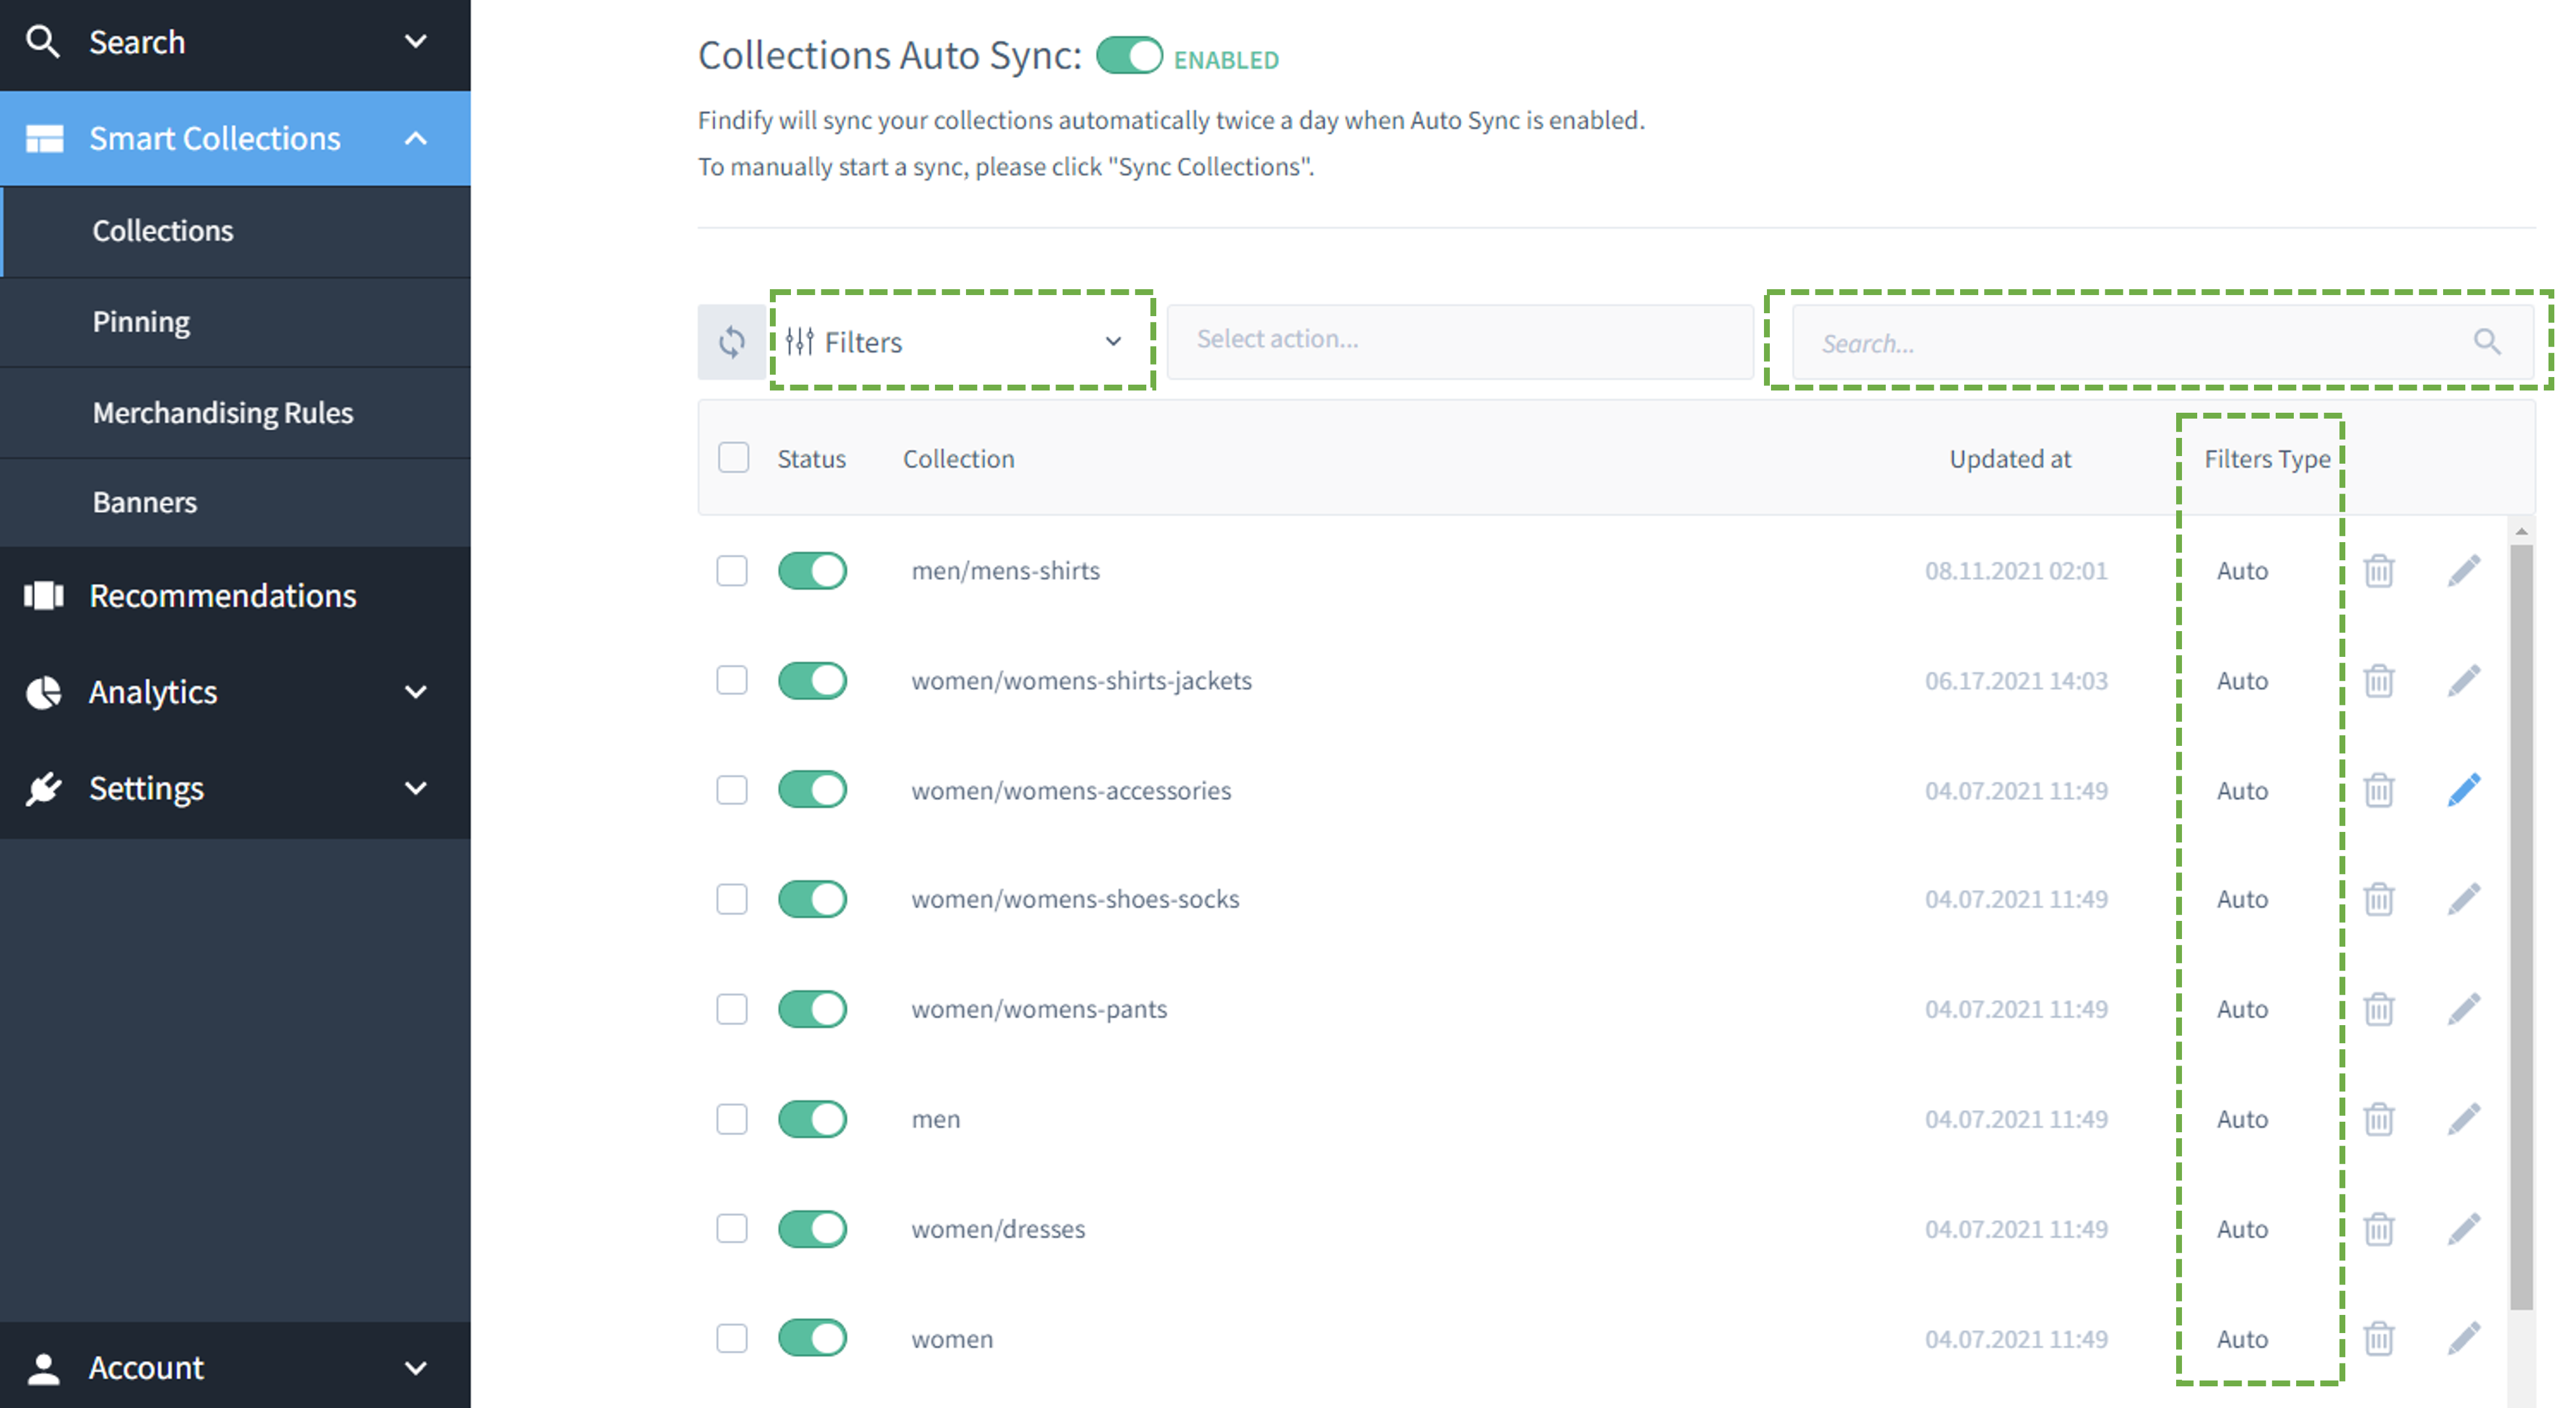Disable the men/mens-shirts status toggle
This screenshot has width=2576, height=1408.
pyautogui.click(x=812, y=571)
